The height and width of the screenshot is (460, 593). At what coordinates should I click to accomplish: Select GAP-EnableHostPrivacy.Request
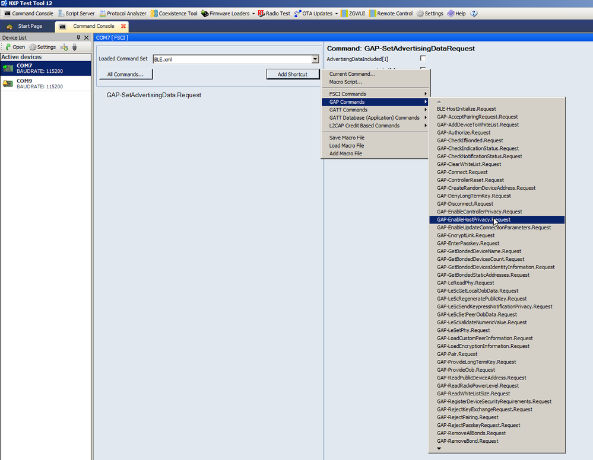tap(497, 220)
